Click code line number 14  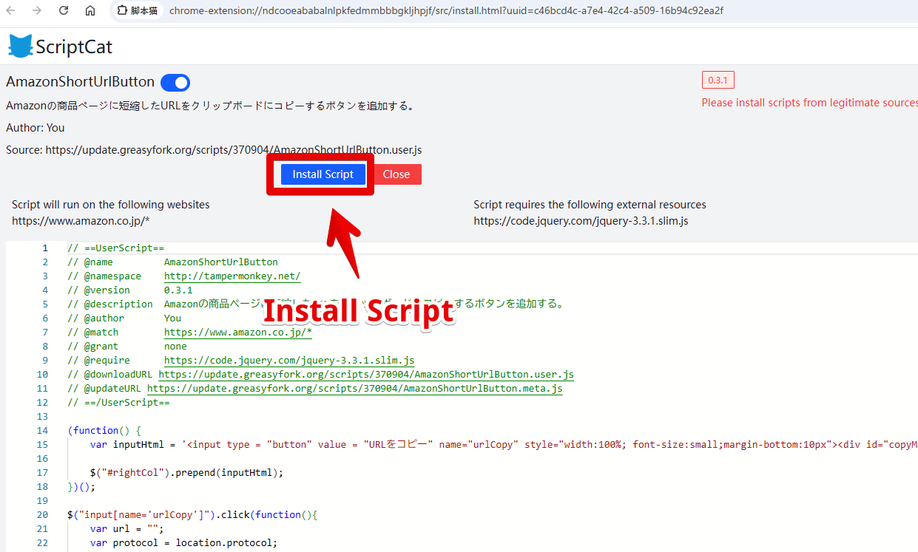click(42, 431)
